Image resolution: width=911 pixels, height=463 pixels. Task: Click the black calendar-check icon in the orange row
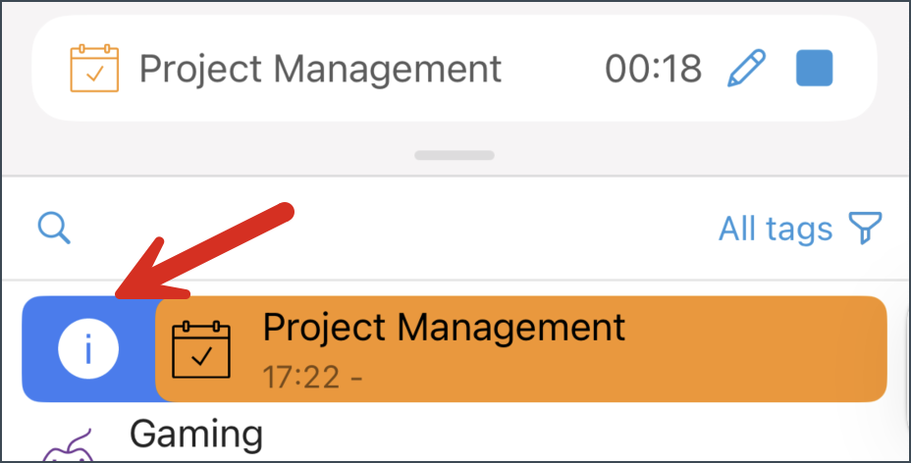click(x=201, y=349)
